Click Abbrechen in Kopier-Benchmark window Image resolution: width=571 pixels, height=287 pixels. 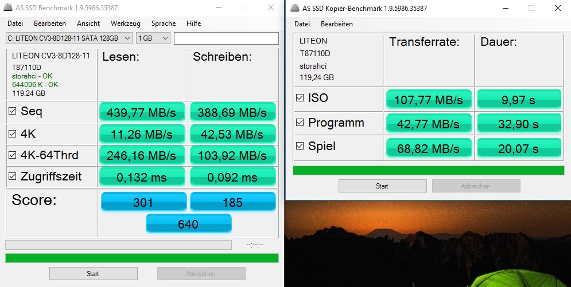[x=476, y=186]
